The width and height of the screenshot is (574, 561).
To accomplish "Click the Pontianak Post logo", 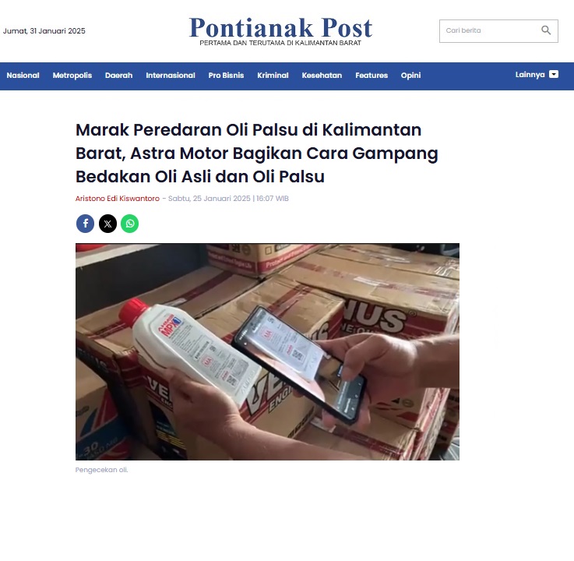I will point(280,31).
